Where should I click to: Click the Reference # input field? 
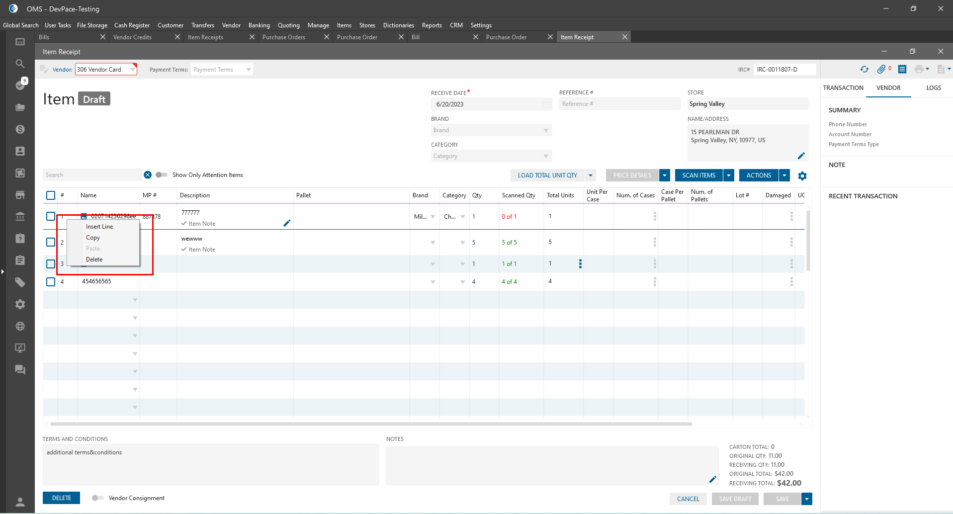point(619,104)
